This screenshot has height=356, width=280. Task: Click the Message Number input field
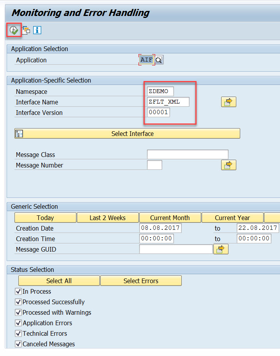154,165
